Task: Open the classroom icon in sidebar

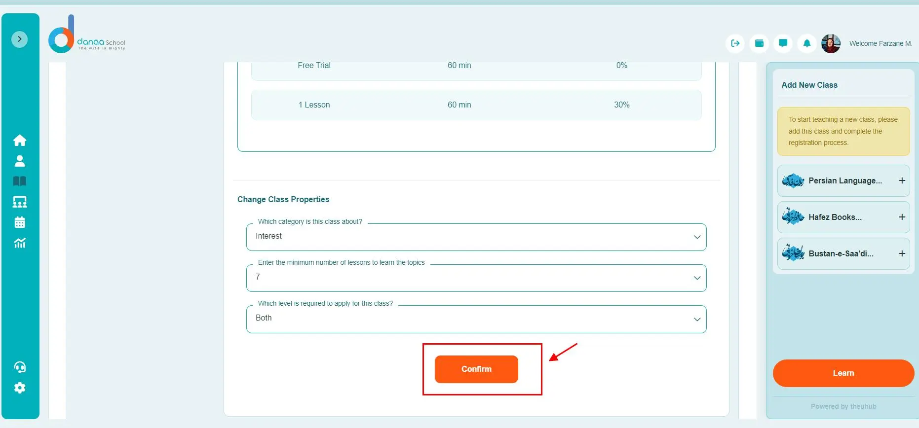Action: 20,202
